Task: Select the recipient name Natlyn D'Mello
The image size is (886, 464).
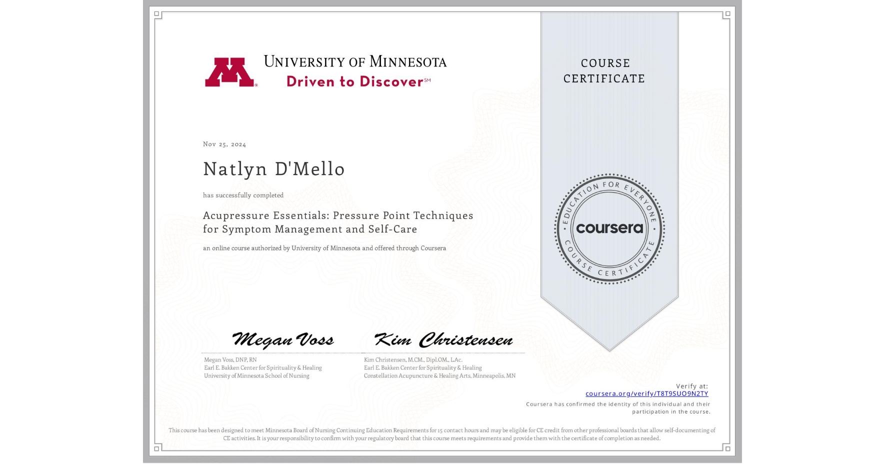Action: point(273,169)
